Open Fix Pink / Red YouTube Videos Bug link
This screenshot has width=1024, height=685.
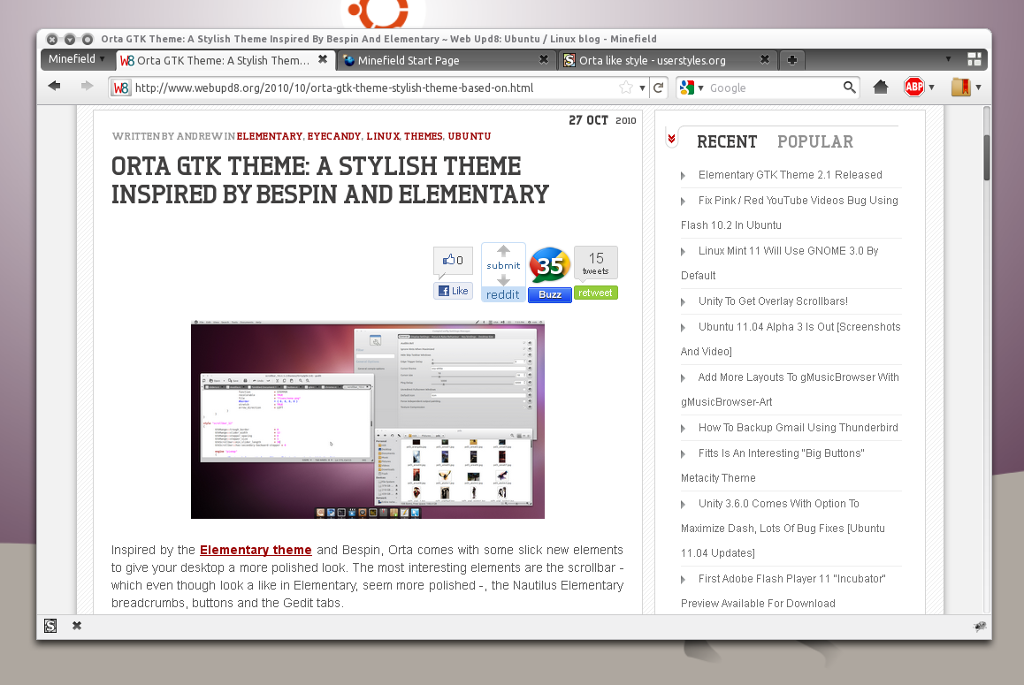pos(789,212)
